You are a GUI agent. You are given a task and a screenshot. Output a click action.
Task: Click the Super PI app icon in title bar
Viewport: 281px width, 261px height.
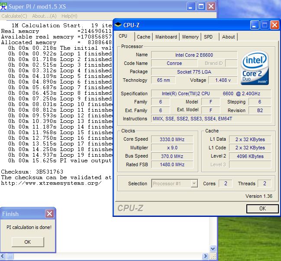point(3,6)
